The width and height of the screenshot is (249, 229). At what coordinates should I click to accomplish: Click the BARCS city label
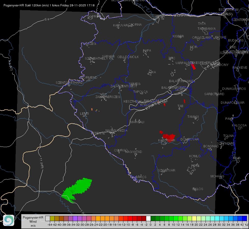pyautogui.click(x=141, y=177)
